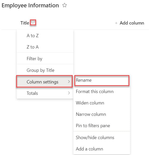Open the Title column dropdown arrow
The image size is (149, 155).
[33, 23]
